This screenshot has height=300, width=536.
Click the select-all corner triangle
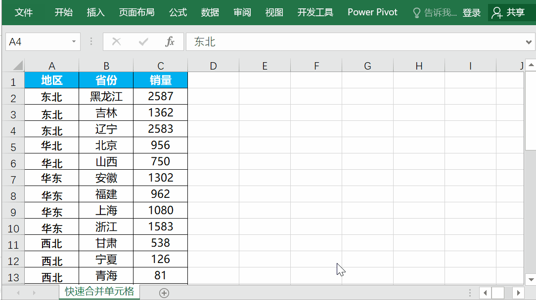[x=17, y=65]
